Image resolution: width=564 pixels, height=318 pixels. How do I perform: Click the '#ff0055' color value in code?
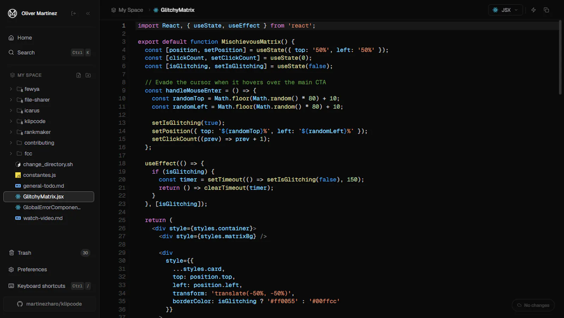pyautogui.click(x=282, y=301)
